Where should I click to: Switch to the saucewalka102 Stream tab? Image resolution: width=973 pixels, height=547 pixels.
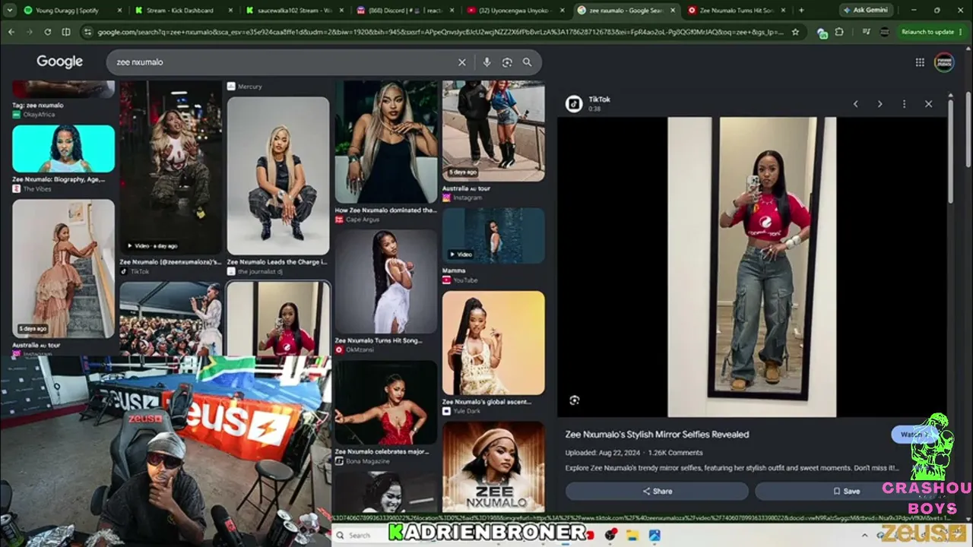[x=293, y=11]
